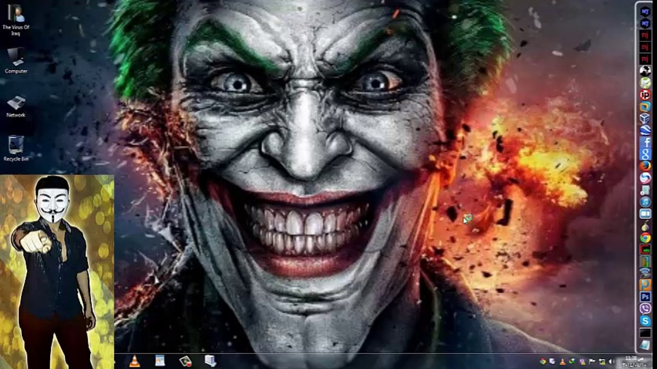Launch Skype from the side dock

(645, 320)
